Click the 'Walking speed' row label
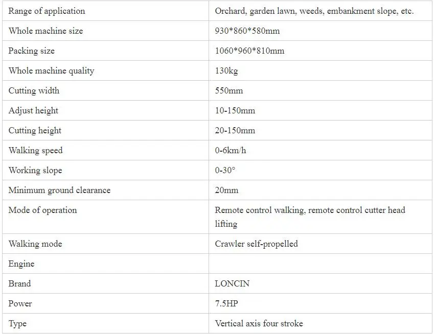The height and width of the screenshot is (334, 435). tap(35, 150)
